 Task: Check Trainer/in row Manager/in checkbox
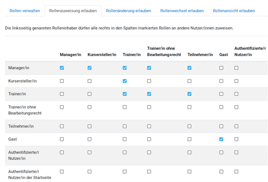tap(62, 94)
